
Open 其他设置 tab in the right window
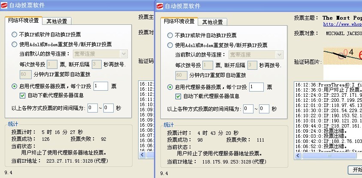tap(212, 22)
